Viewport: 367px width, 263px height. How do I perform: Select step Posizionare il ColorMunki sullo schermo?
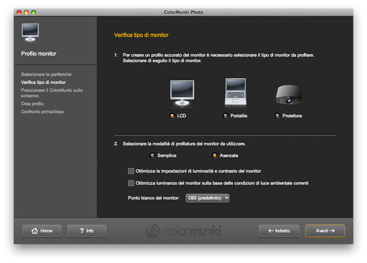coord(52,93)
